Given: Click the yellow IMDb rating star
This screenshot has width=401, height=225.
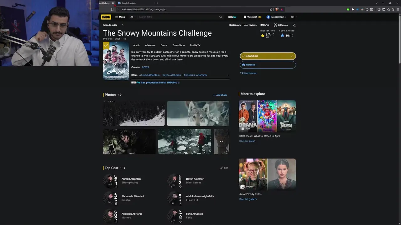Looking at the screenshot, I should pyautogui.click(x=263, y=35).
